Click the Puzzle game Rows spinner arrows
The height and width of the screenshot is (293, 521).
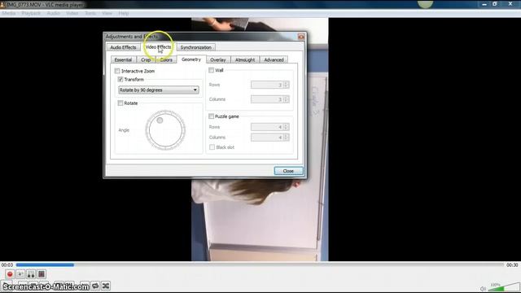[286, 127]
